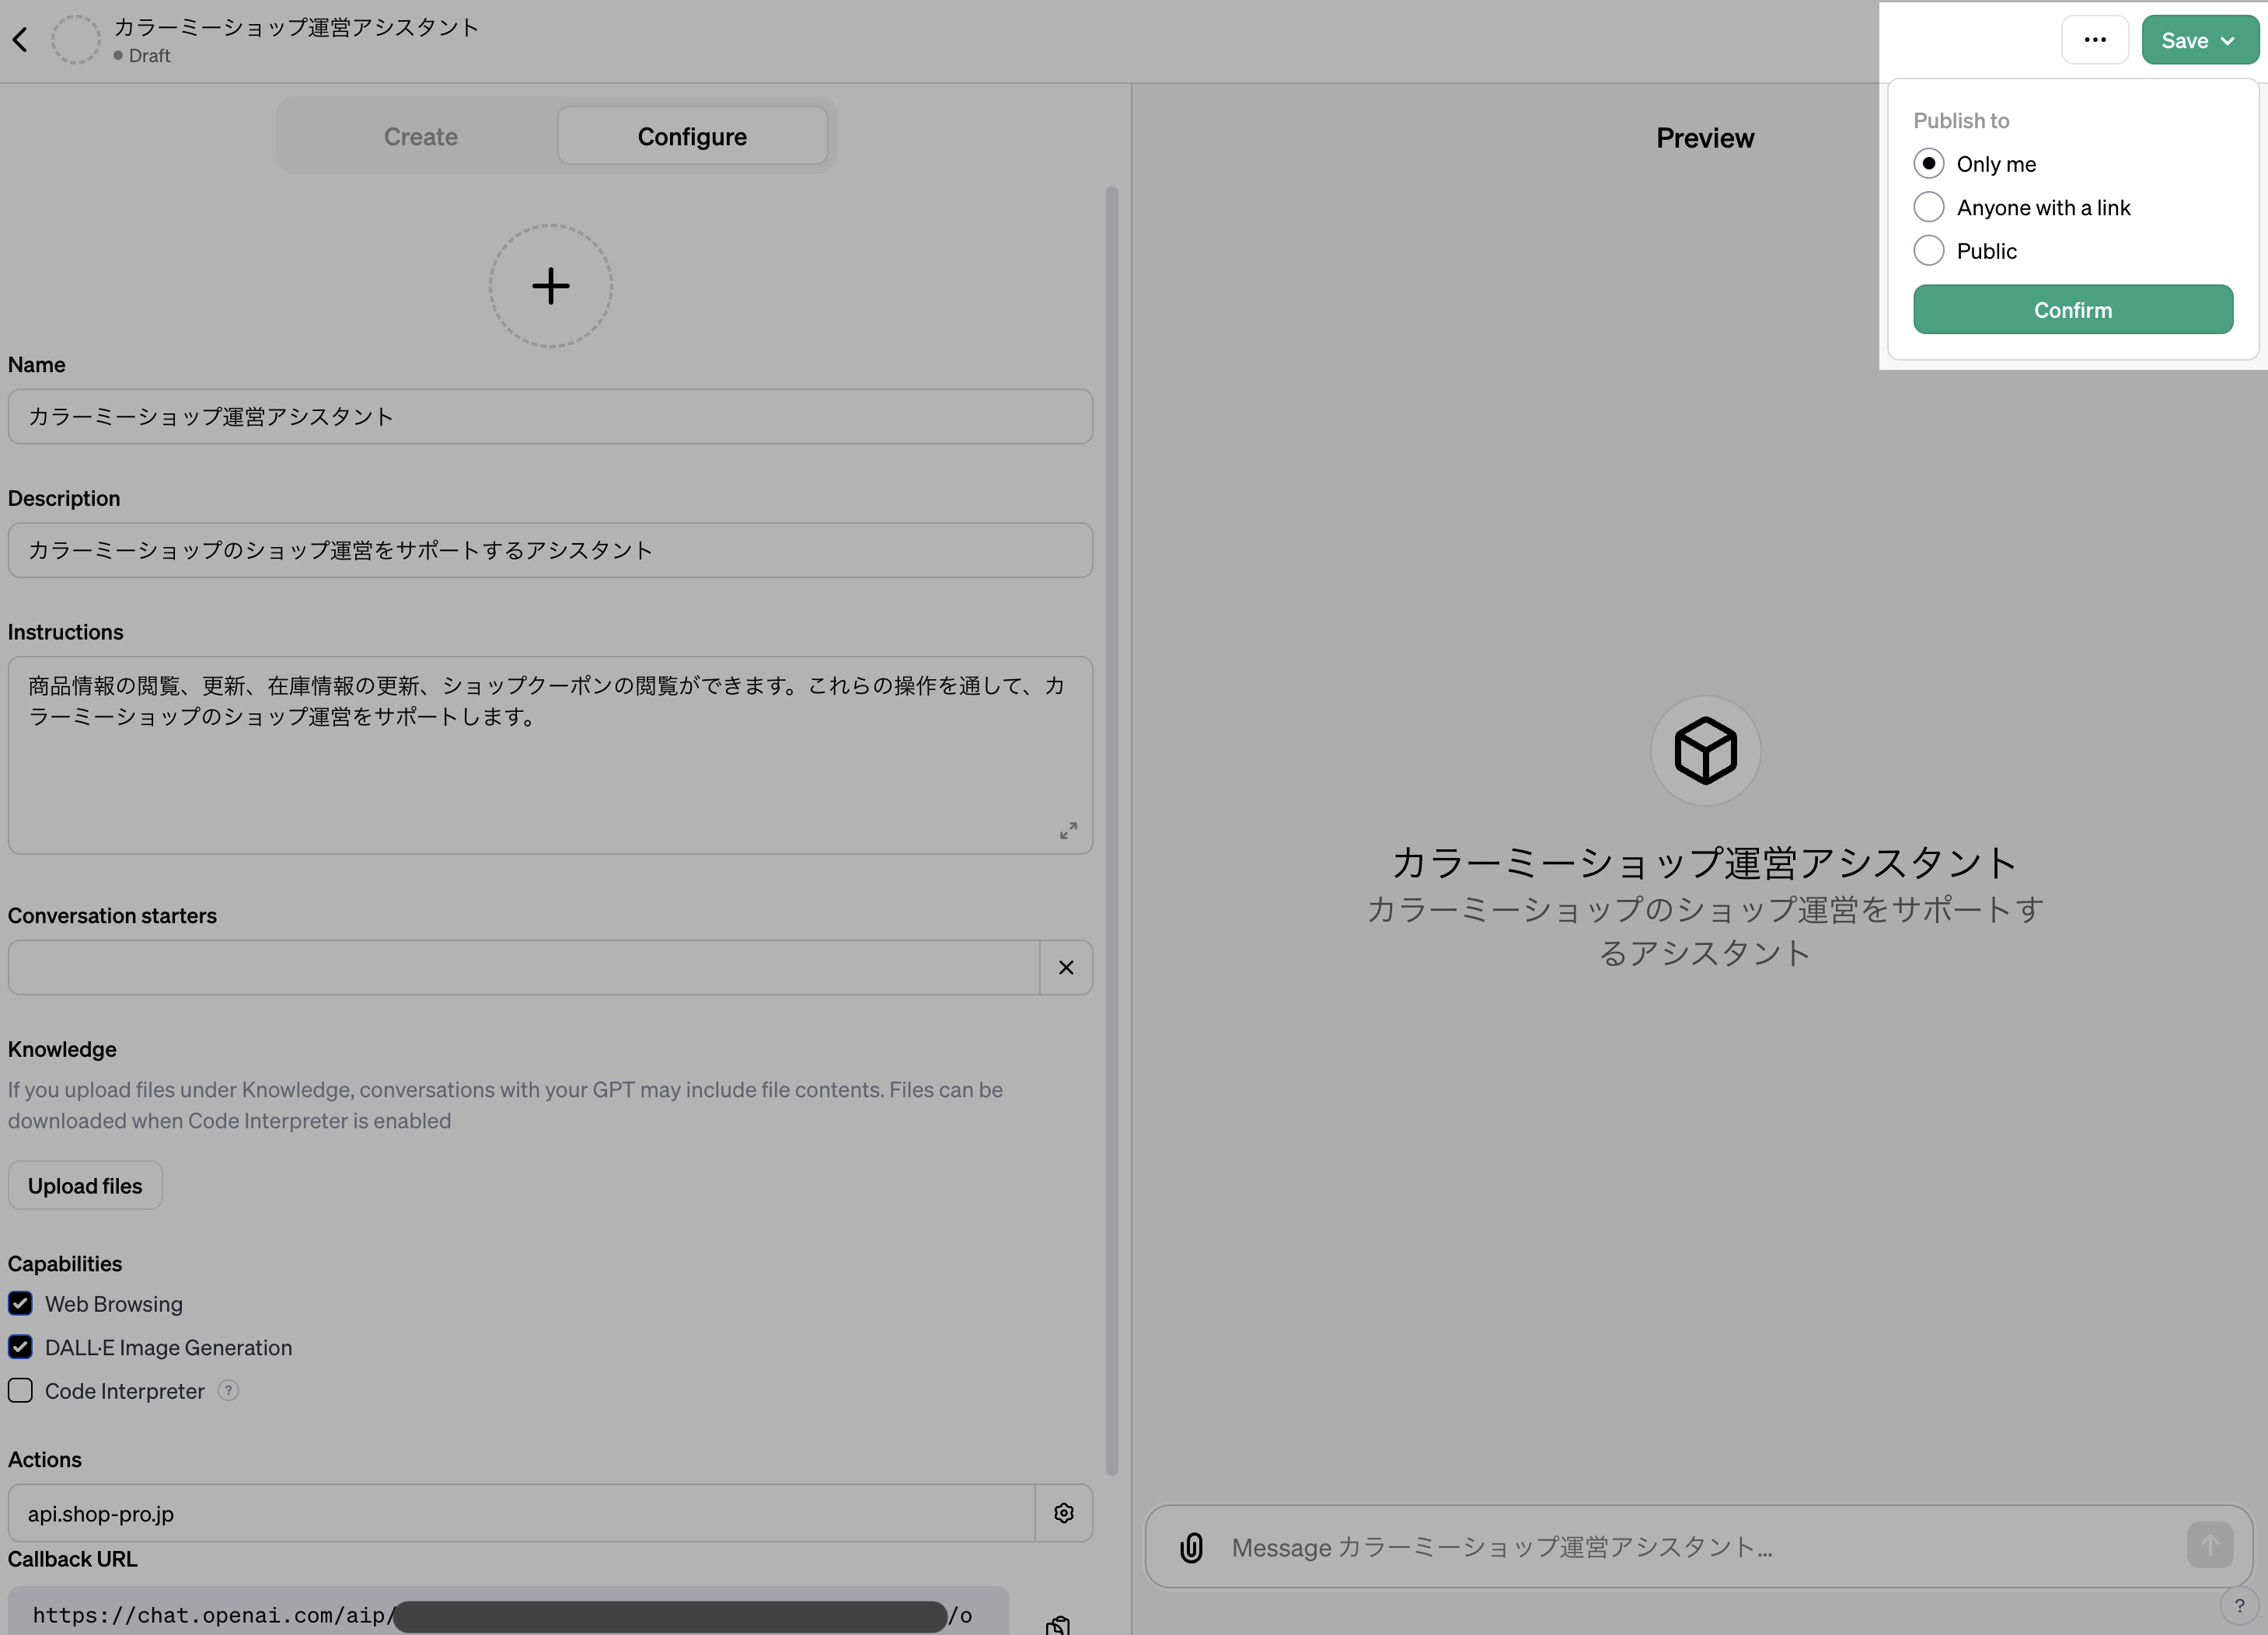
Task: Disable the Web Browsing capability
Action: tap(20, 1303)
